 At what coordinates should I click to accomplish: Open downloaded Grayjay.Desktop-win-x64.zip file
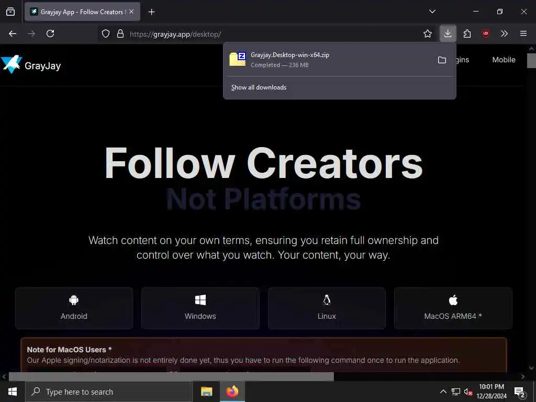[x=328, y=60]
